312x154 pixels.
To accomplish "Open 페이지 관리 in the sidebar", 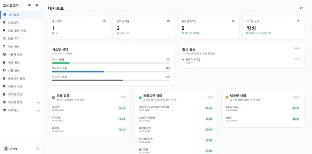I will pyautogui.click(x=21, y=94).
